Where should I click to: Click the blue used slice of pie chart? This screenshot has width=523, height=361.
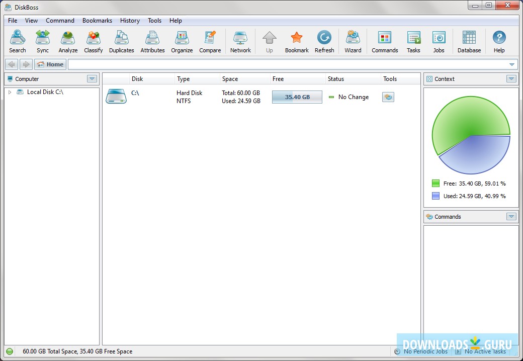point(477,155)
